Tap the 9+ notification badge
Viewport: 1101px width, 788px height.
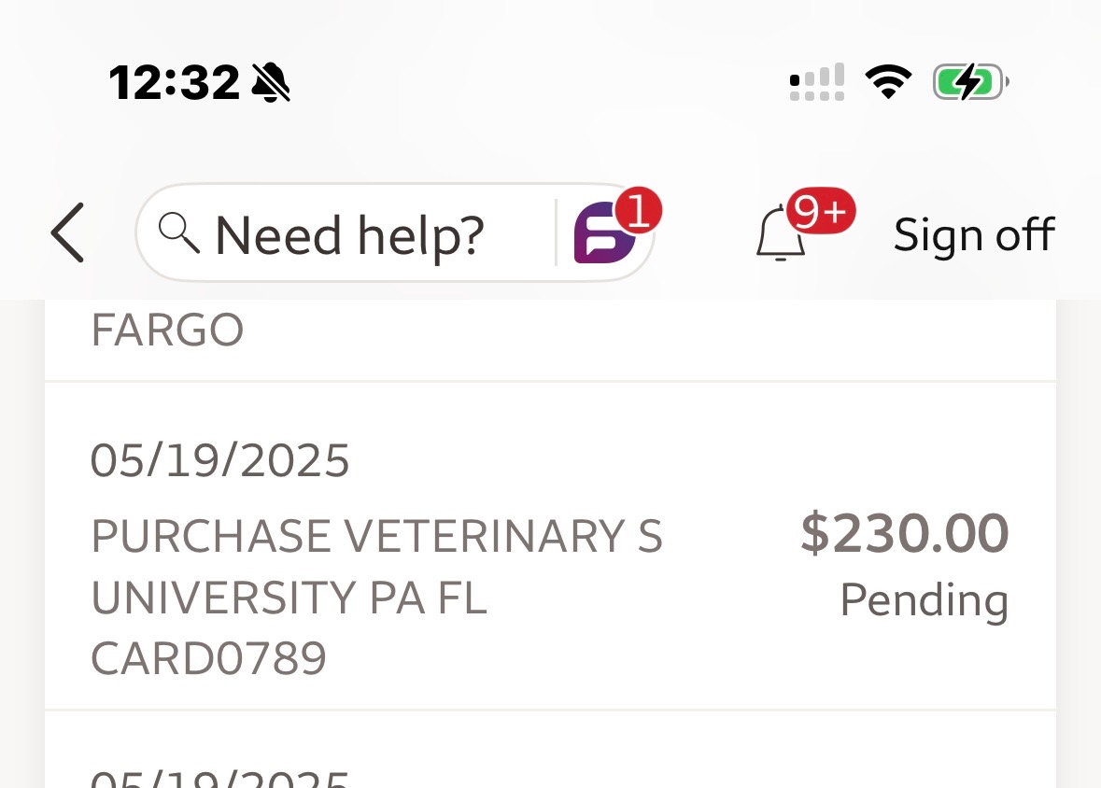pyautogui.click(x=820, y=213)
